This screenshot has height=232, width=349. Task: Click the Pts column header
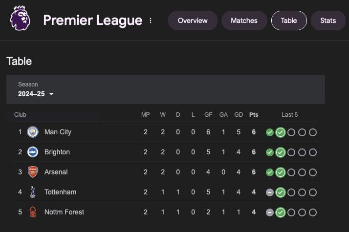[x=254, y=115]
